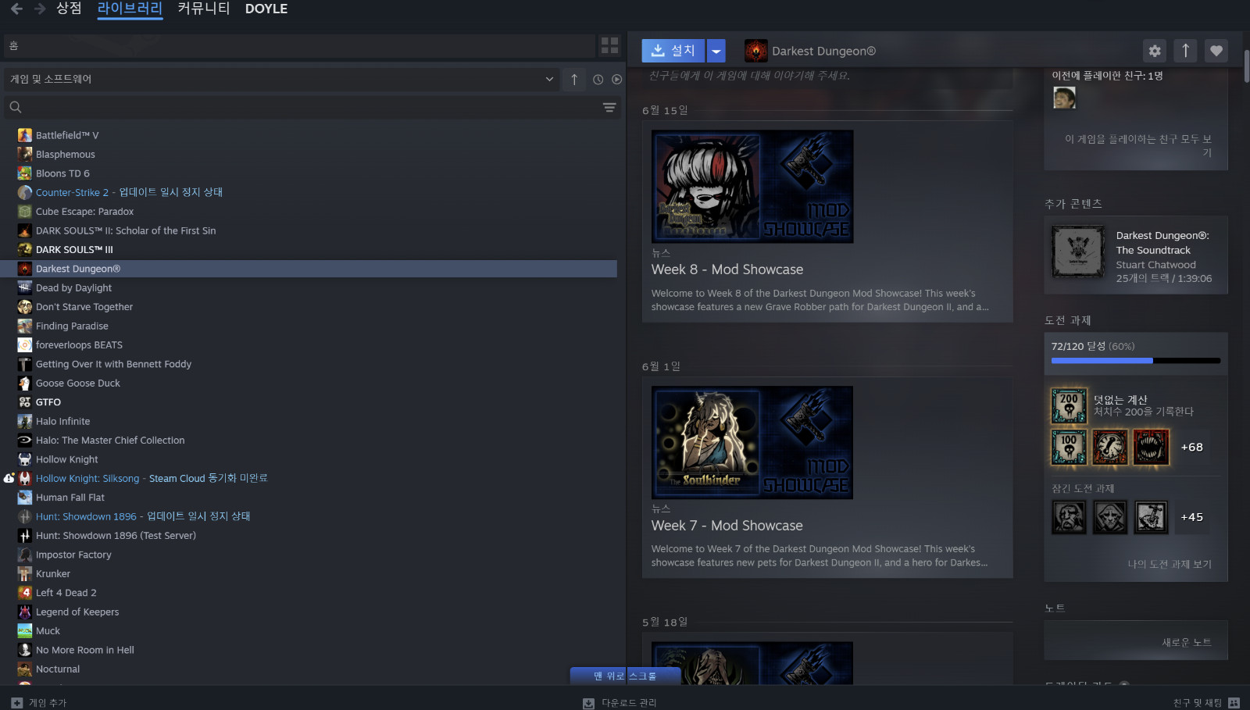Click the Cube Escape: Paradox icon
The height and width of the screenshot is (710, 1250).
click(25, 212)
